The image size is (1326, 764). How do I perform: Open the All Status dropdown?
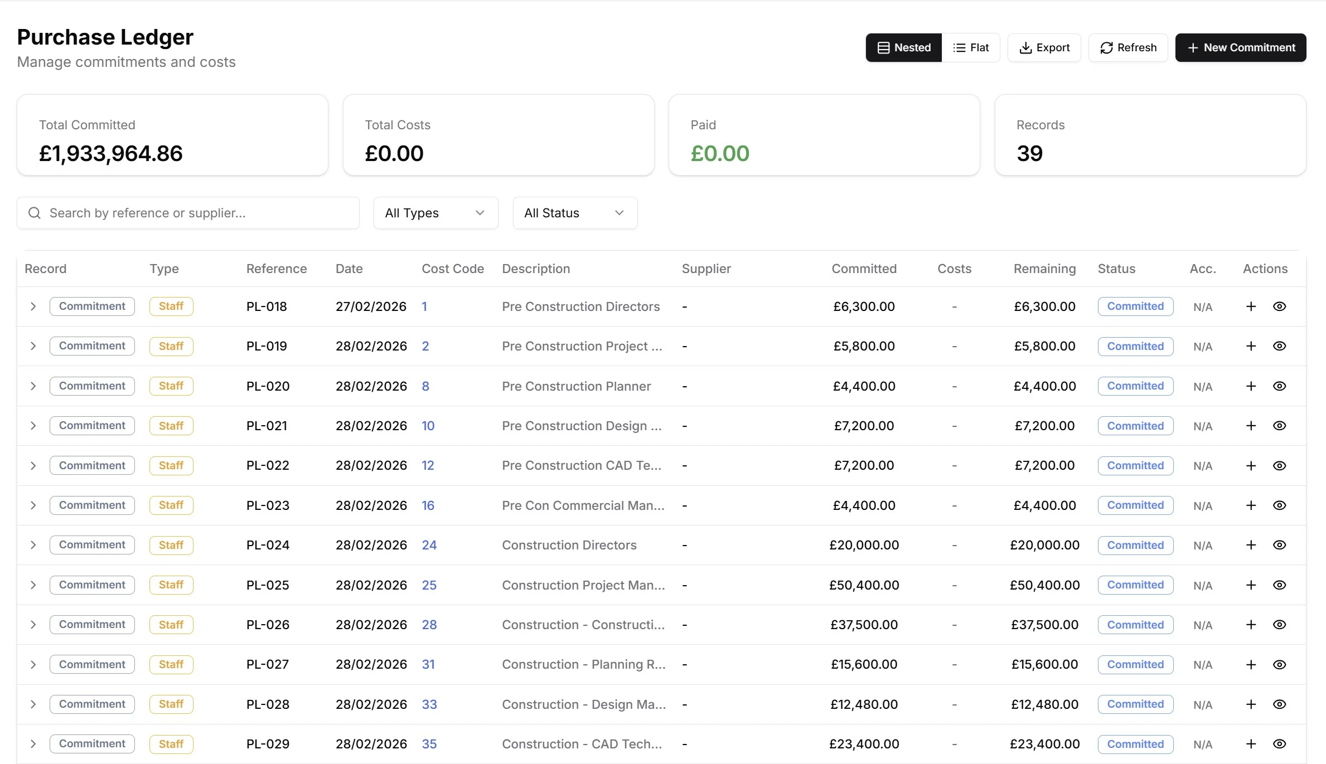[574, 212]
